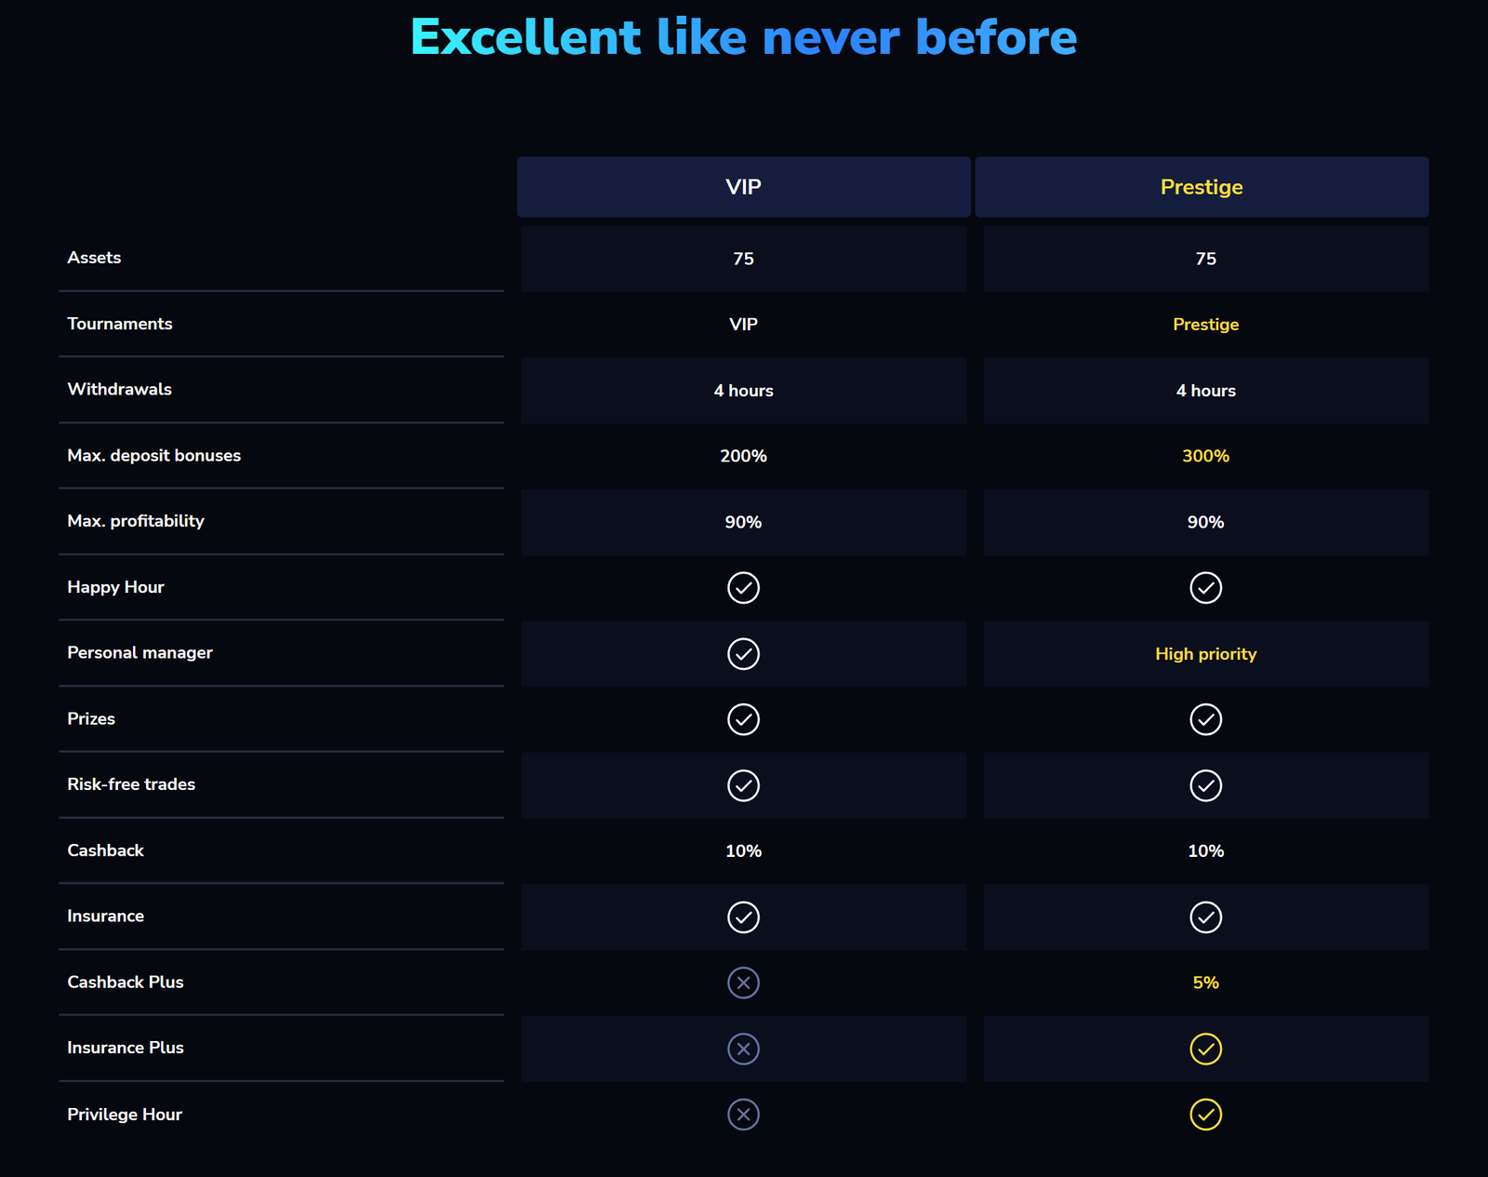Click VIP Risk-free trades checkmark
This screenshot has width=1488, height=1177.
pos(743,785)
